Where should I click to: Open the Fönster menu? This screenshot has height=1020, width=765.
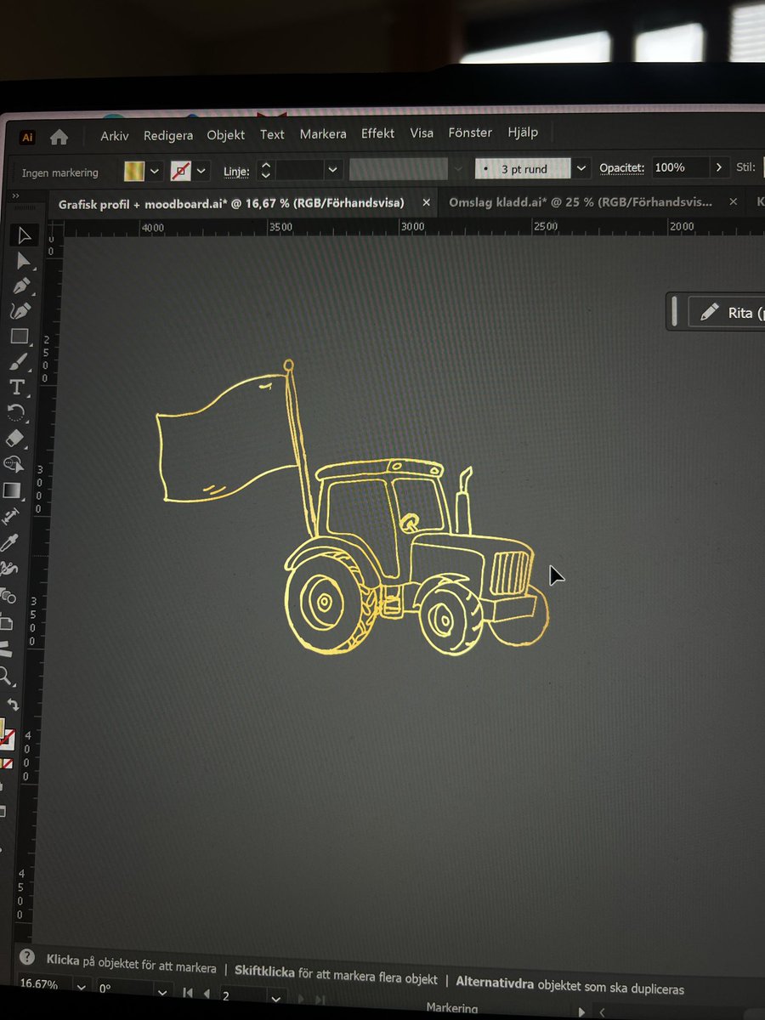470,133
